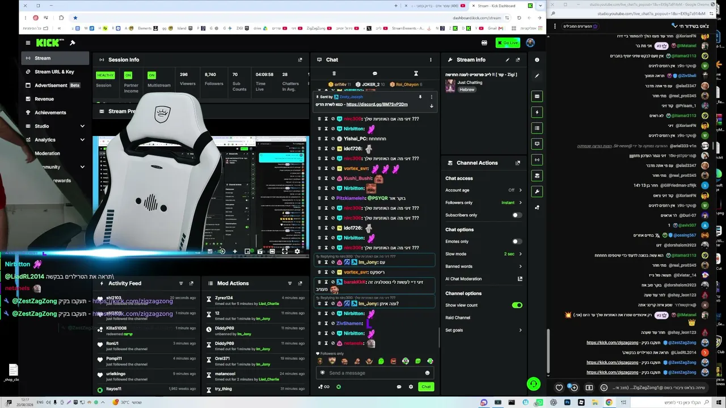Image resolution: width=726 pixels, height=408 pixels.
Task: Open Banned words settings chevron
Action: click(520, 266)
